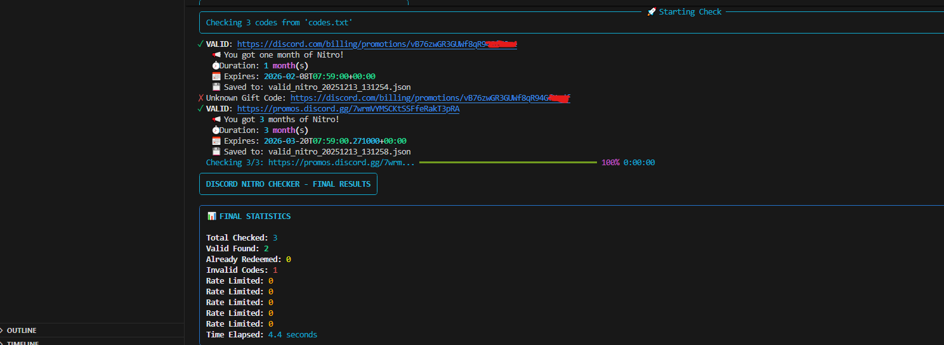
Task: Click the green checkmark before the discord.com VALID link
Action: 201,44
